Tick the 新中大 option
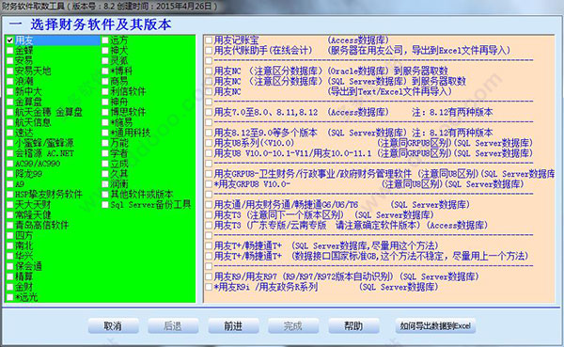Viewport: 564px width, 347px height. pyautogui.click(x=10, y=91)
